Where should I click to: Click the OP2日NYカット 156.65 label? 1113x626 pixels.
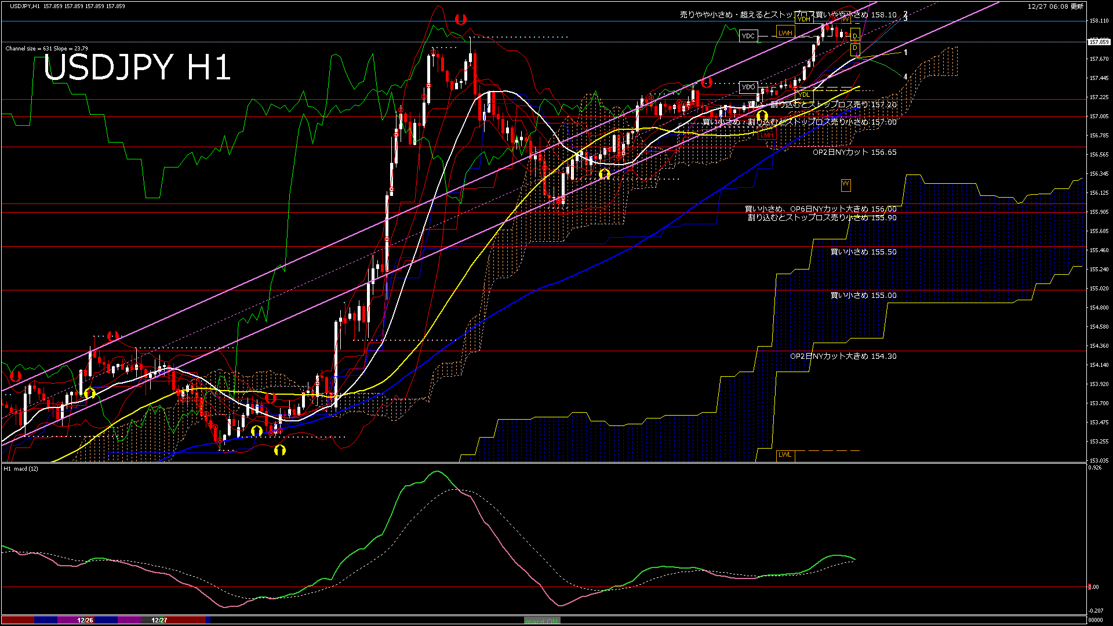(x=854, y=152)
